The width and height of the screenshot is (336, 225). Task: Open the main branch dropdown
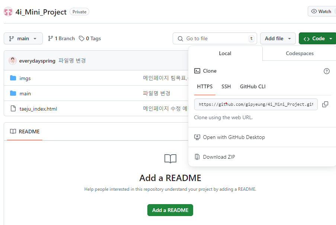pyautogui.click(x=23, y=38)
